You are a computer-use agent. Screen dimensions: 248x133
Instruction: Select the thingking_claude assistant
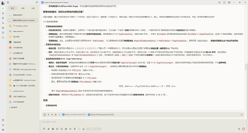click(23, 26)
